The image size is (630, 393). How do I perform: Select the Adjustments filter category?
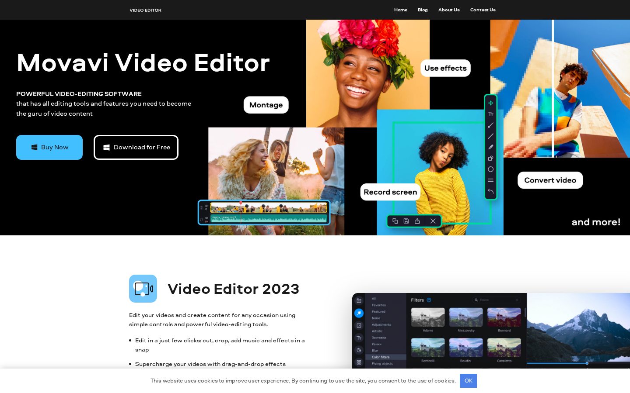(x=381, y=324)
